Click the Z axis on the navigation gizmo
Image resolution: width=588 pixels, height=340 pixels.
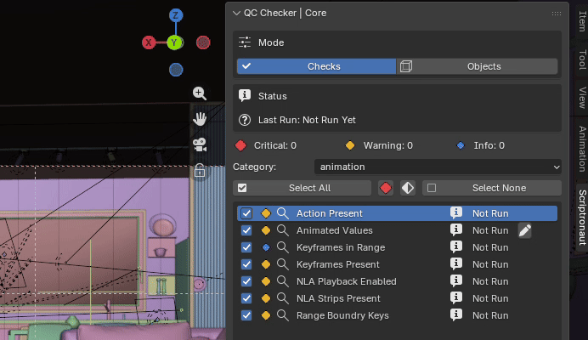[x=176, y=15]
